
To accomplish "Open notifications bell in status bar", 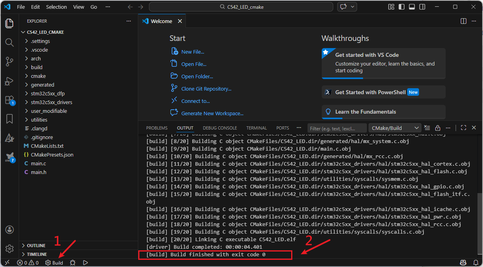I will (476, 263).
